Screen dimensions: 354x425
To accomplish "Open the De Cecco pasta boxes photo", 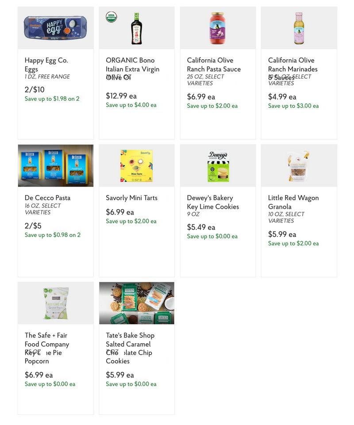I will click(x=56, y=165).
